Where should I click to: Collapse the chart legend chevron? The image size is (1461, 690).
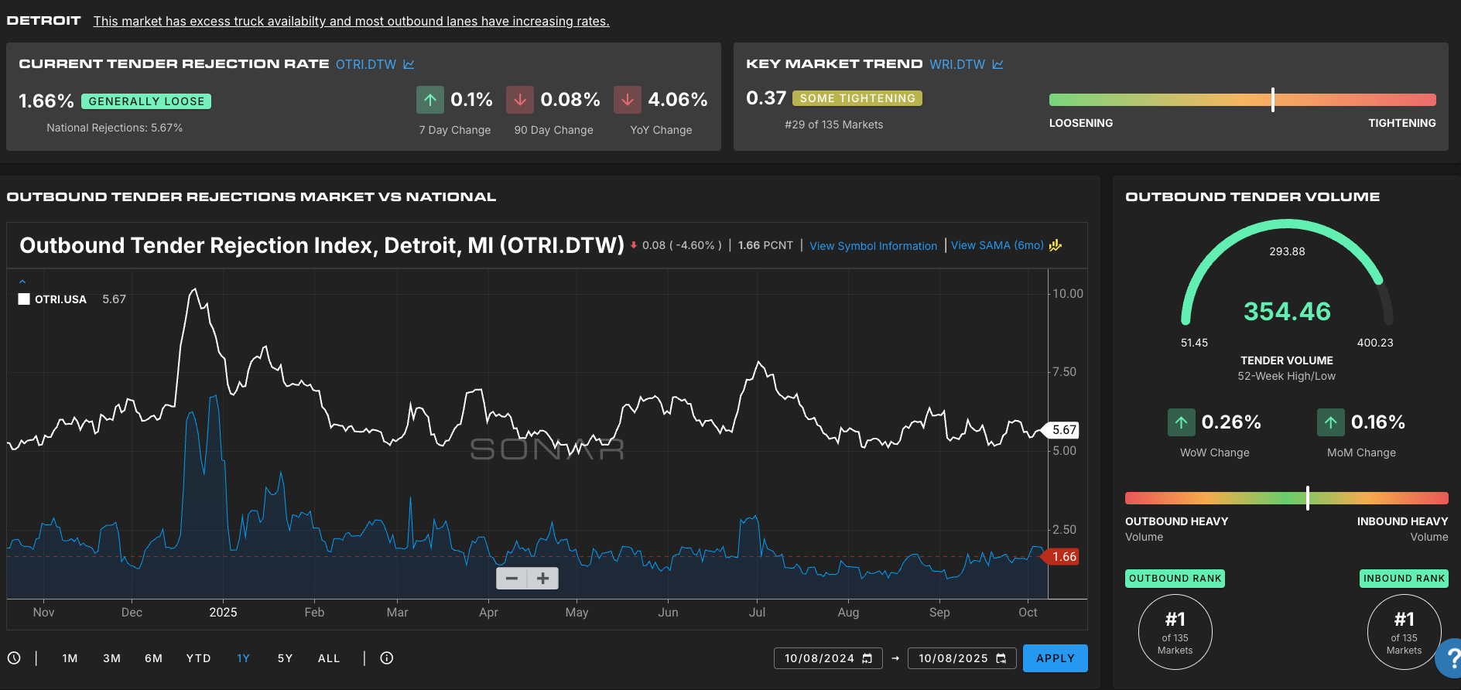(x=22, y=282)
